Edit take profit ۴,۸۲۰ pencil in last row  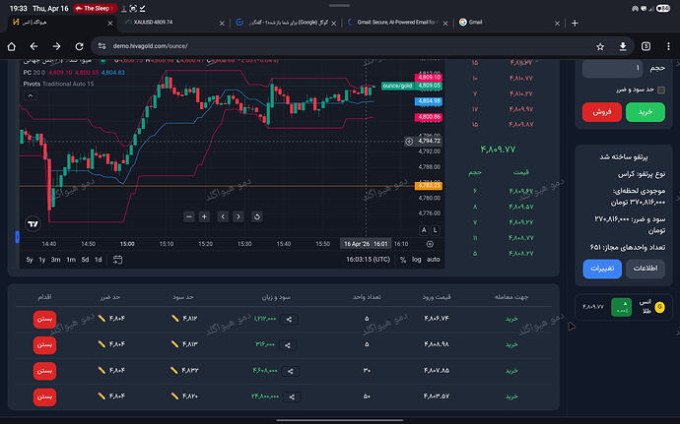point(174,395)
